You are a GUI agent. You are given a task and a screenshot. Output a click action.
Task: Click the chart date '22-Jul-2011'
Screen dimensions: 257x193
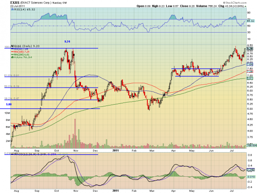tap(18, 6)
